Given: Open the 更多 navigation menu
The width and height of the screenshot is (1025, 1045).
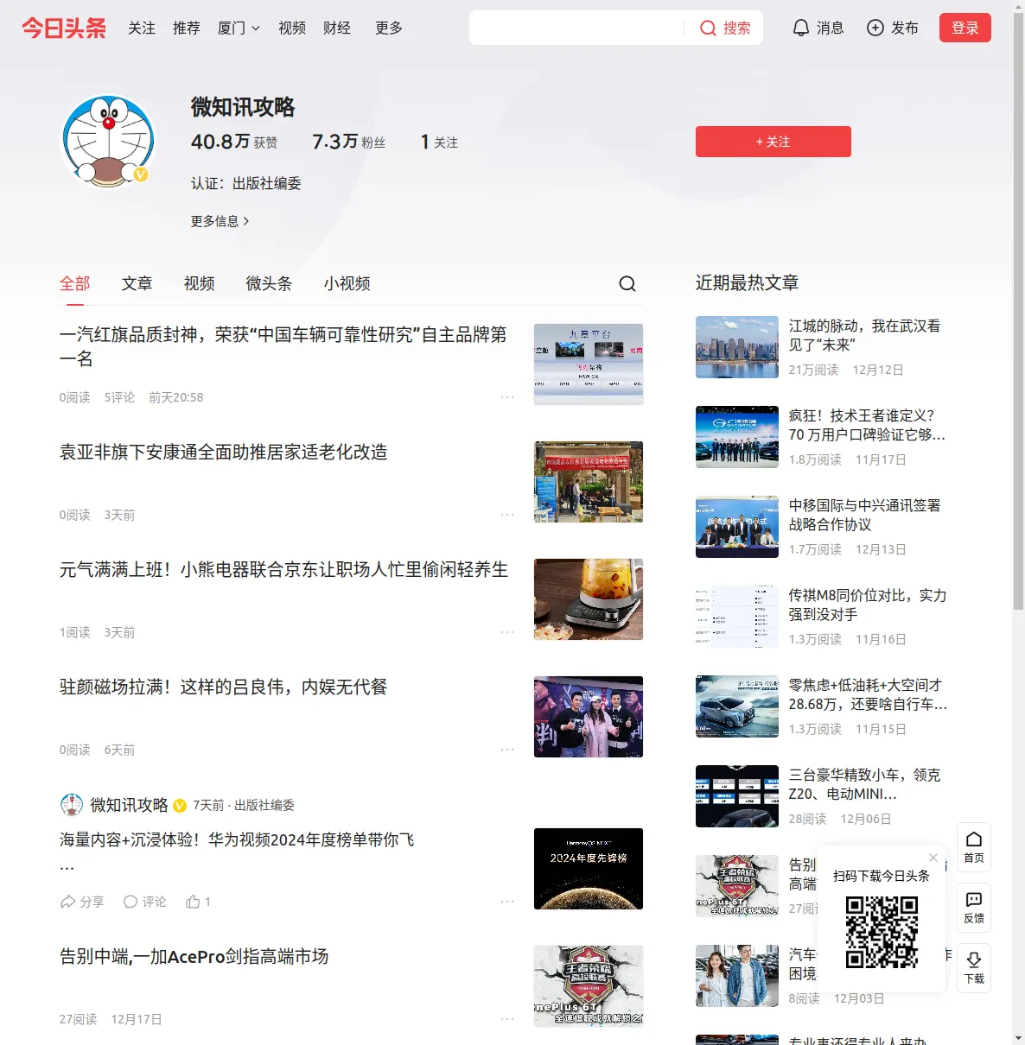Looking at the screenshot, I should [389, 28].
